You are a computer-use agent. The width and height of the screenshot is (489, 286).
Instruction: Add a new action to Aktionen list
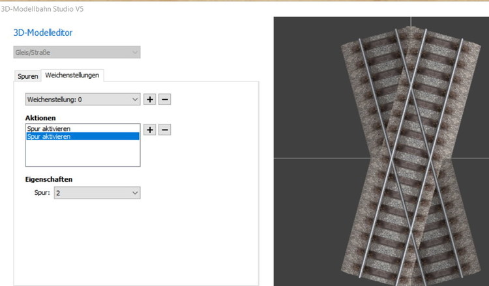(150, 130)
